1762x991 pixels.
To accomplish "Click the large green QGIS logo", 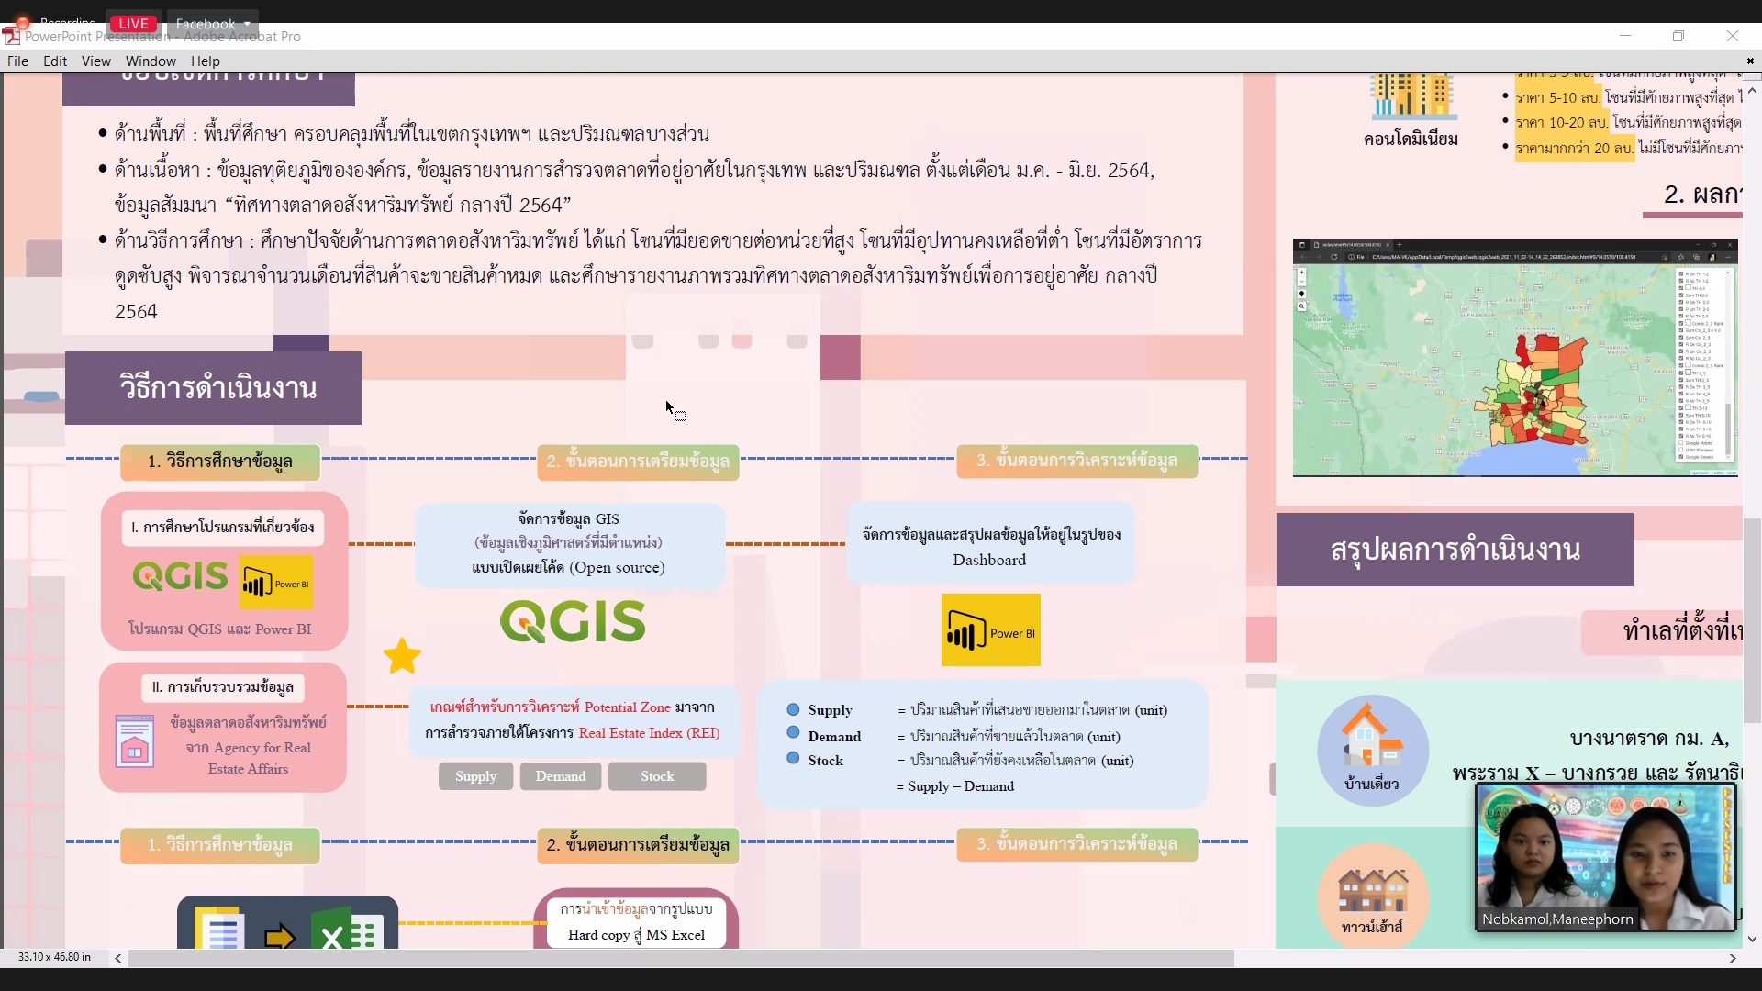I will 573,621.
